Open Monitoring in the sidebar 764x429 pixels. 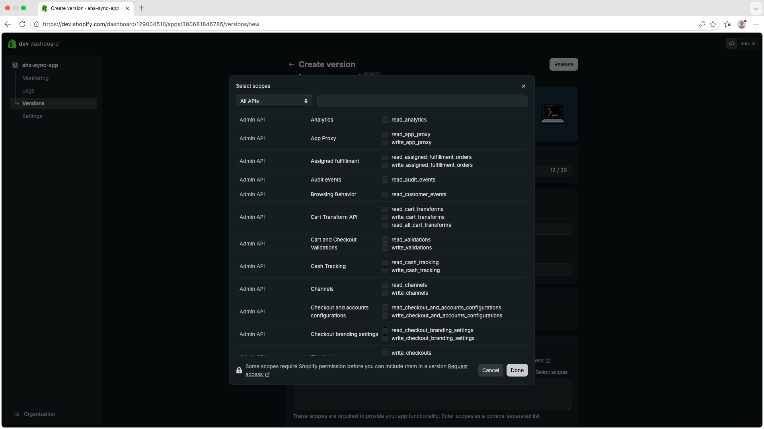pyautogui.click(x=35, y=78)
